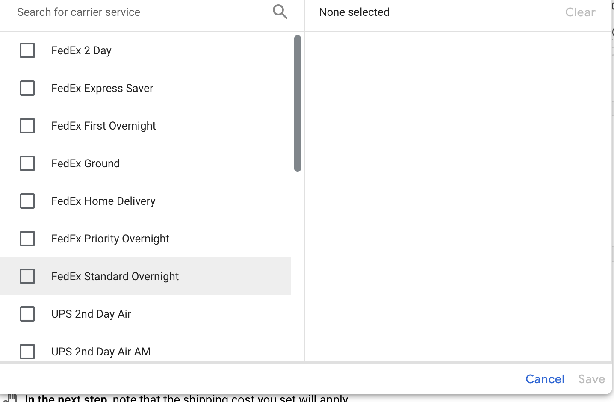This screenshot has width=614, height=402.
Task: Click the carrier list scrollbar thumb
Action: coord(298,103)
